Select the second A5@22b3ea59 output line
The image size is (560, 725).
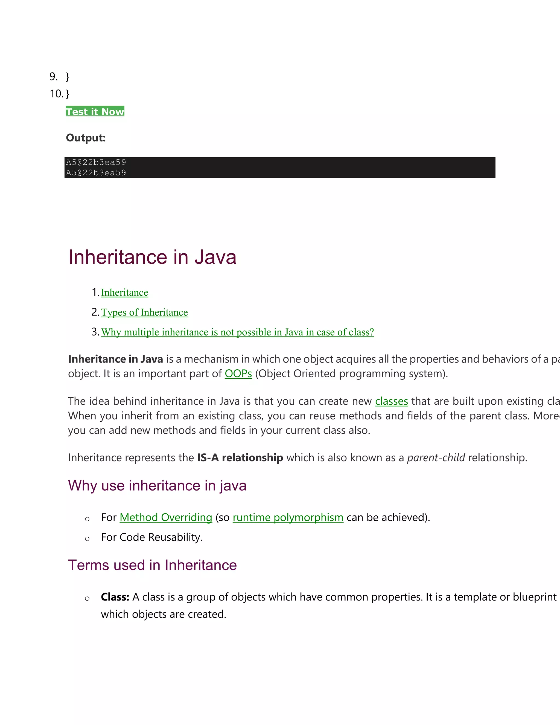[x=96, y=173]
